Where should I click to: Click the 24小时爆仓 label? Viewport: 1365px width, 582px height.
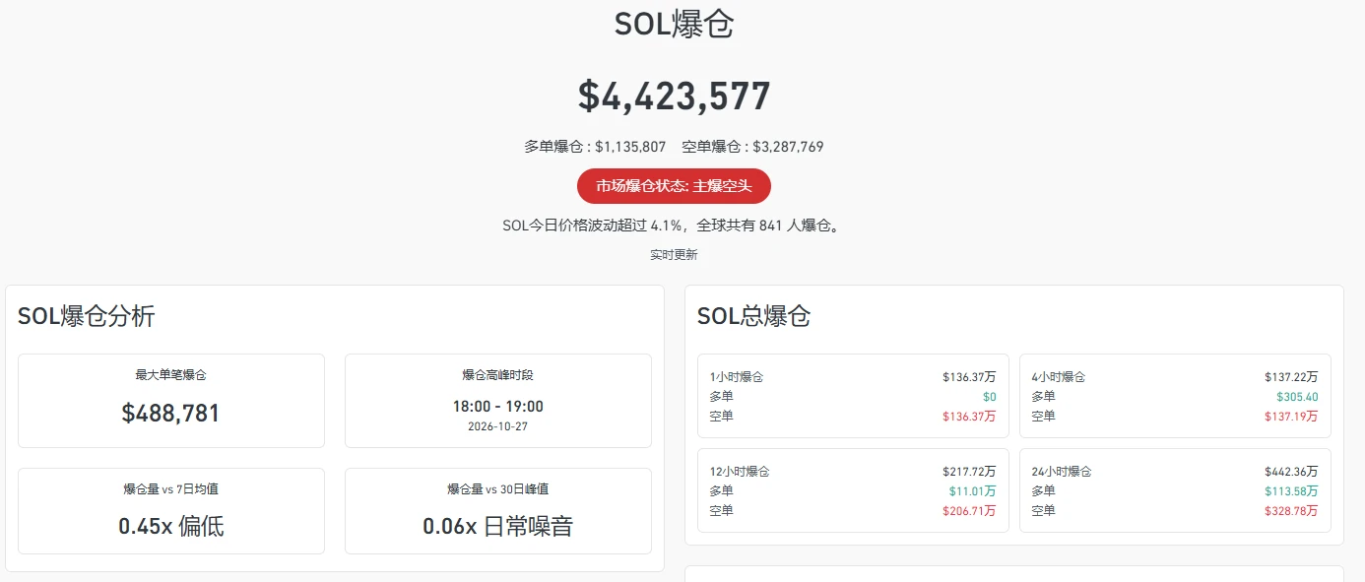pos(1062,472)
